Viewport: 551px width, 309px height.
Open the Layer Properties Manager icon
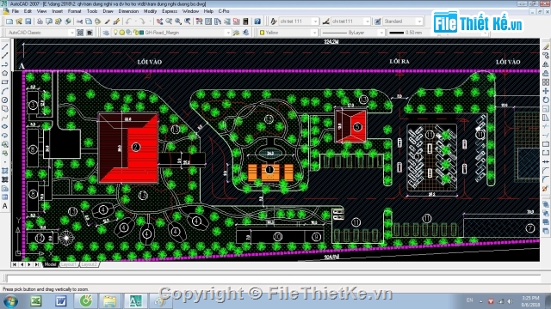106,33
